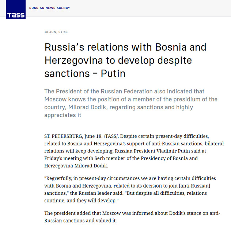Click the light gray header bar area
Screen dimensions: 231x232
pyautogui.click(x=128, y=8)
